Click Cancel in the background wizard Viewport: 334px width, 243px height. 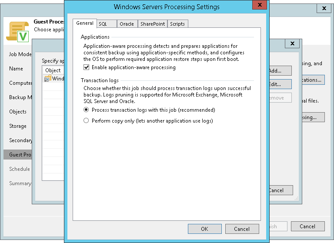[308, 226]
